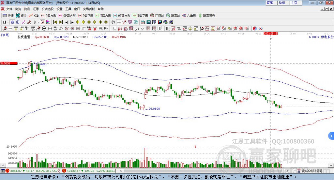
Task: Click the 沪 Shanghai index status icon
Action: tap(8, 171)
